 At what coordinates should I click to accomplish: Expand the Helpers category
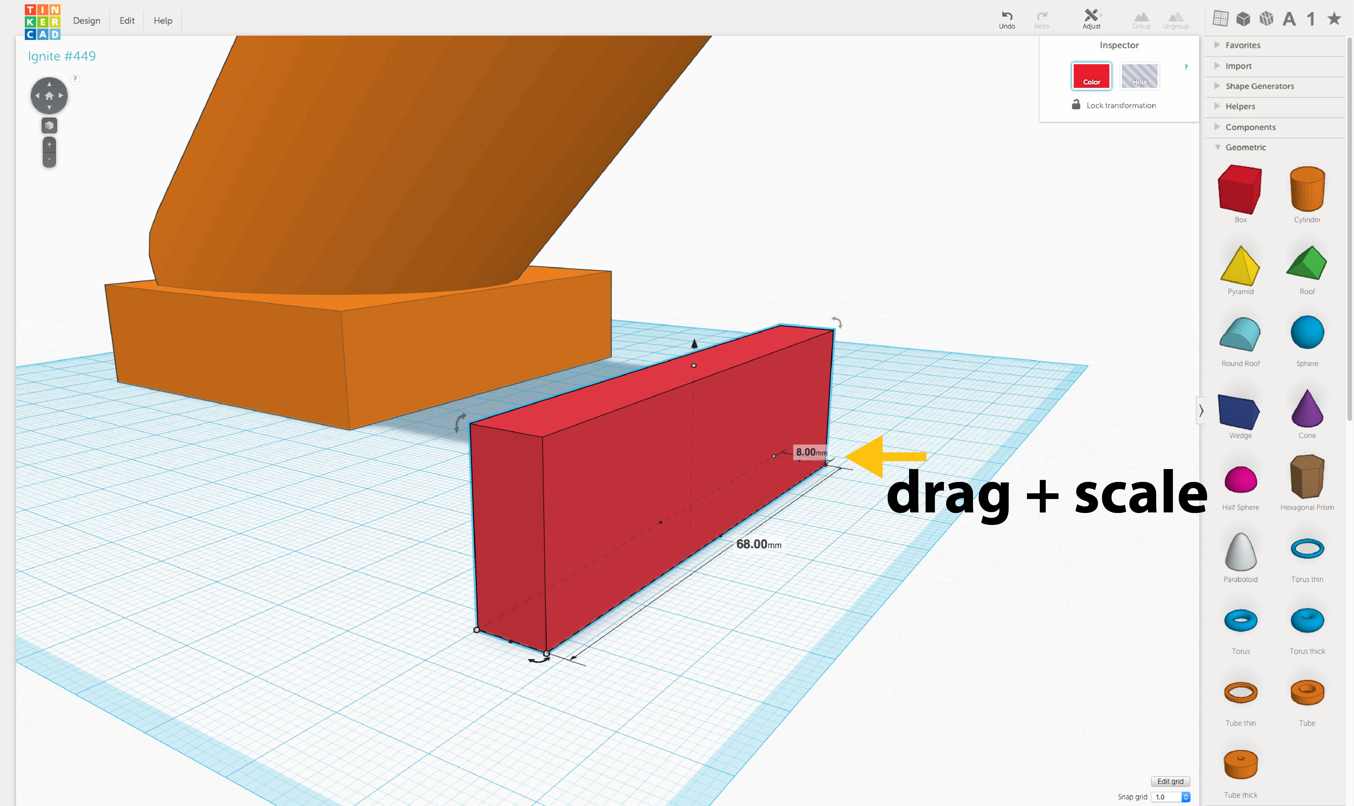coord(1240,106)
